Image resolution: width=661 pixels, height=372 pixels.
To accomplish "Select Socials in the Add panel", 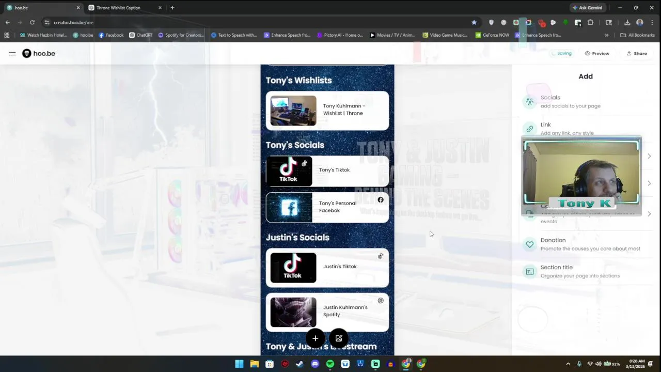I will pos(586,102).
